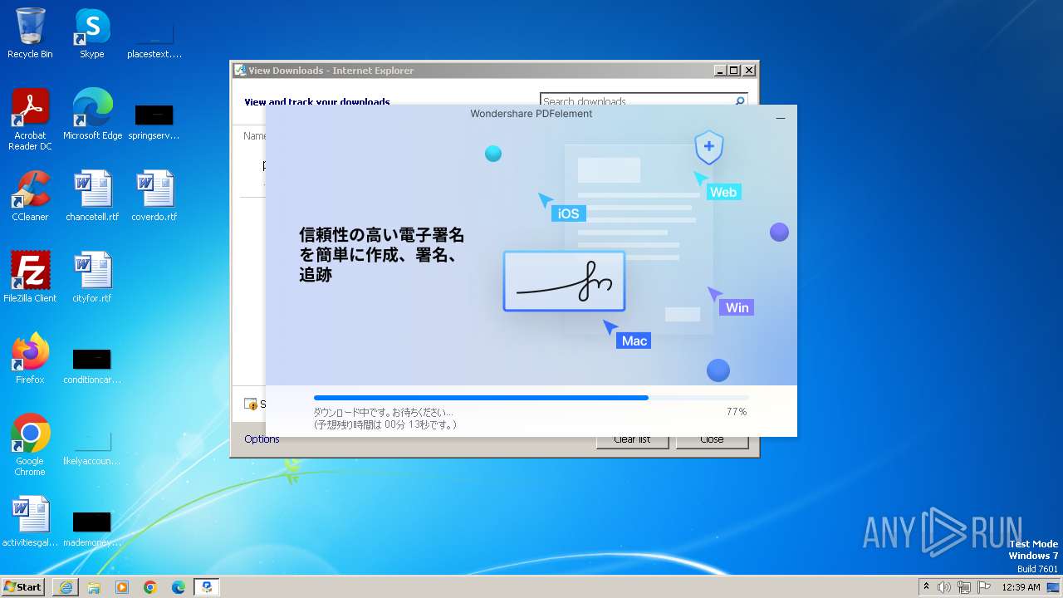Launch Firefox desktop shortcut

[30, 359]
